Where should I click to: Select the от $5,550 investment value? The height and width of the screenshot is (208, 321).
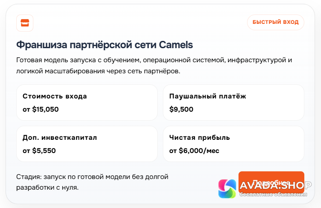(39, 150)
